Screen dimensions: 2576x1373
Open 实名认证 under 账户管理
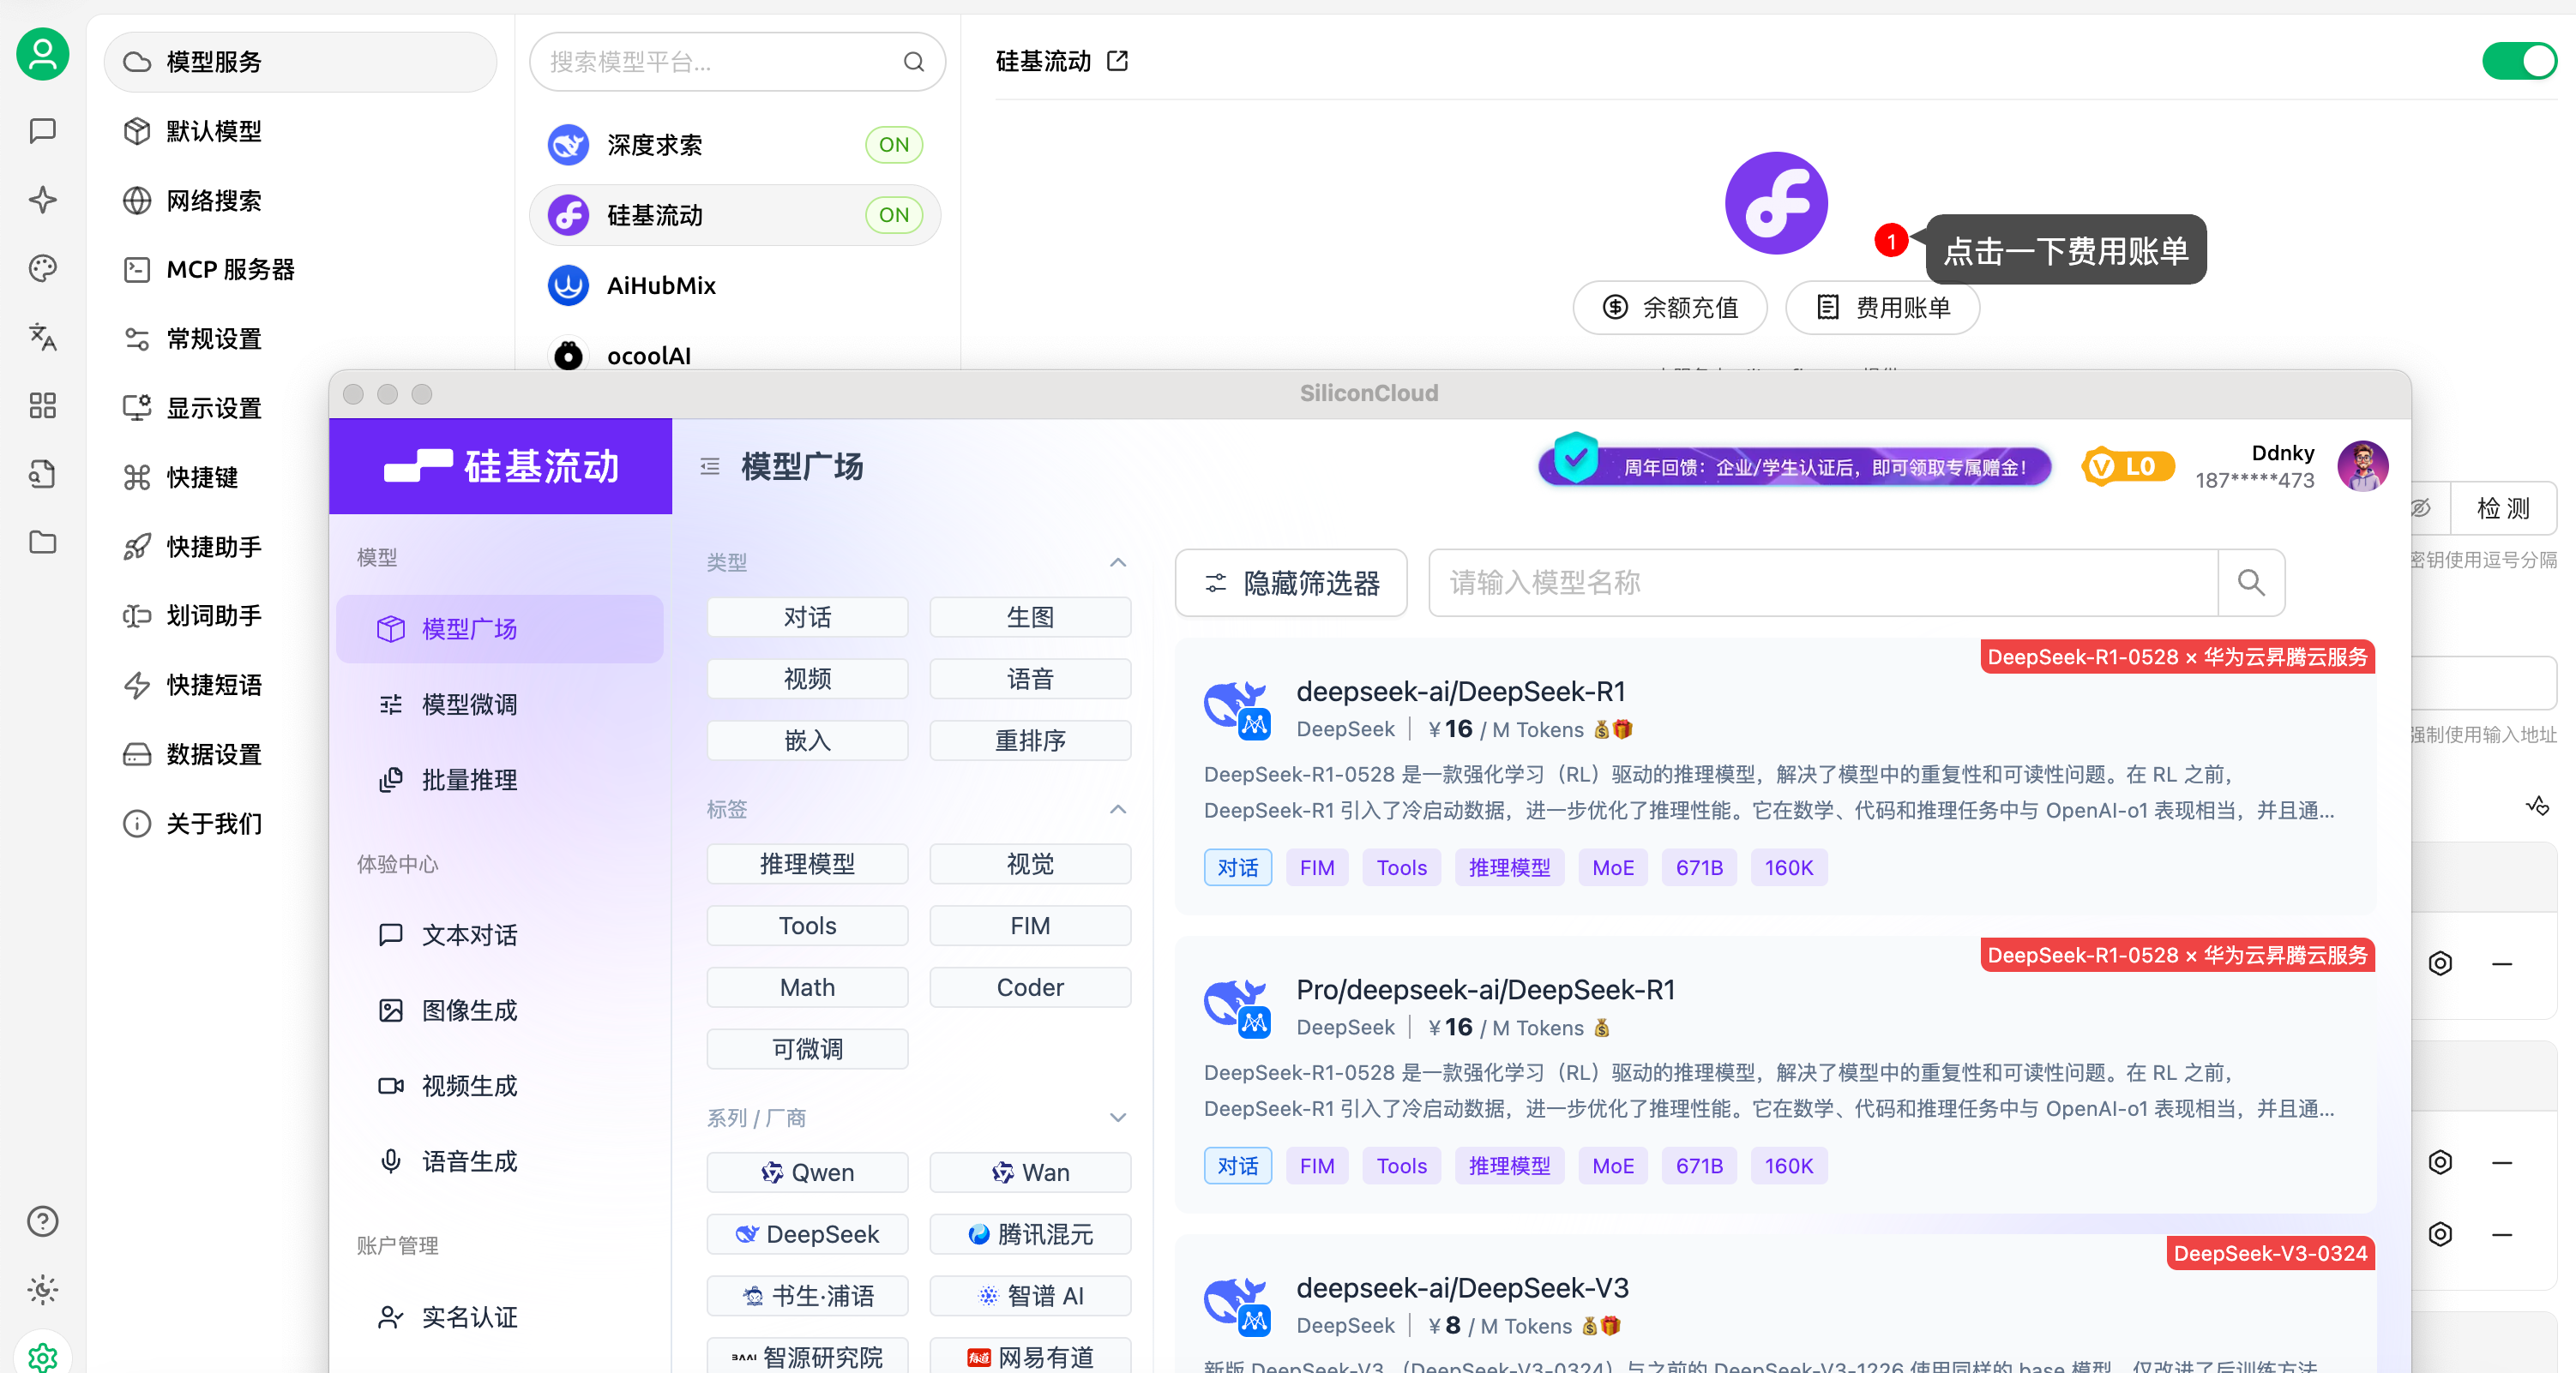point(500,1317)
